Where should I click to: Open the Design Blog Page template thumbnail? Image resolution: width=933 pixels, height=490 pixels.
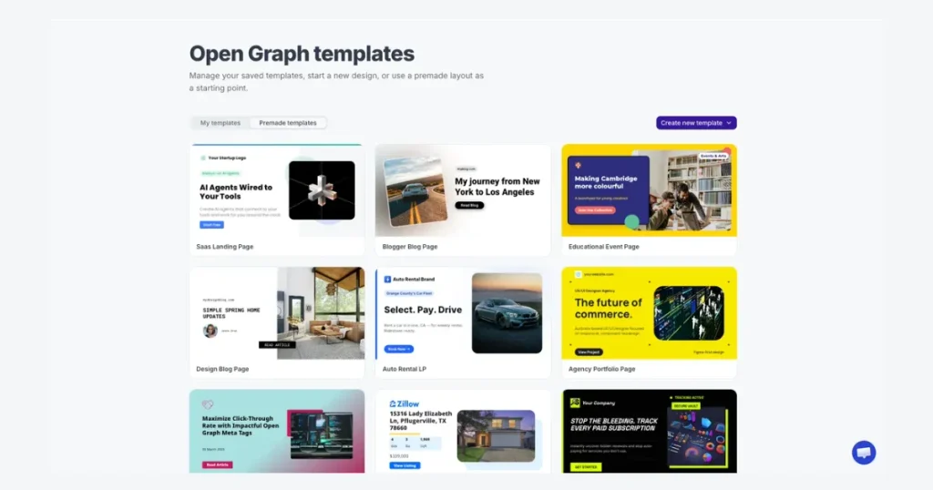(277, 312)
